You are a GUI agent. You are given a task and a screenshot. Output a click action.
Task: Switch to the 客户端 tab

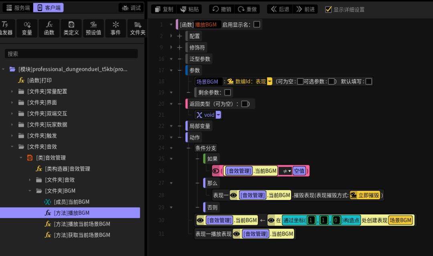coord(49,8)
